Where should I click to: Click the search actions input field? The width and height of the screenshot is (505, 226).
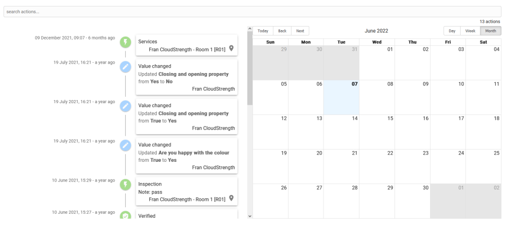coord(252,12)
